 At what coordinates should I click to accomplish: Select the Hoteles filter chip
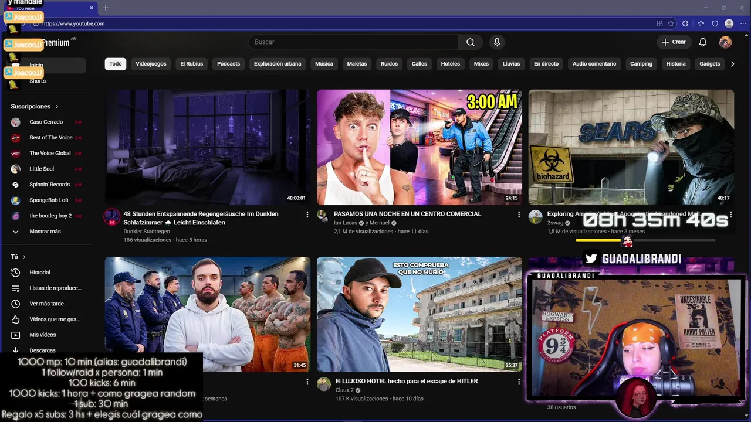(451, 64)
